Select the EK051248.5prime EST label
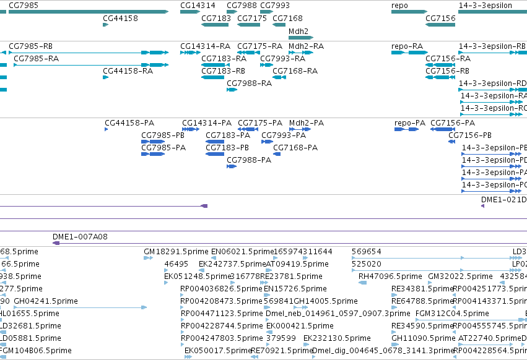Image resolution: width=527 pixels, height=360 pixels. point(198,276)
